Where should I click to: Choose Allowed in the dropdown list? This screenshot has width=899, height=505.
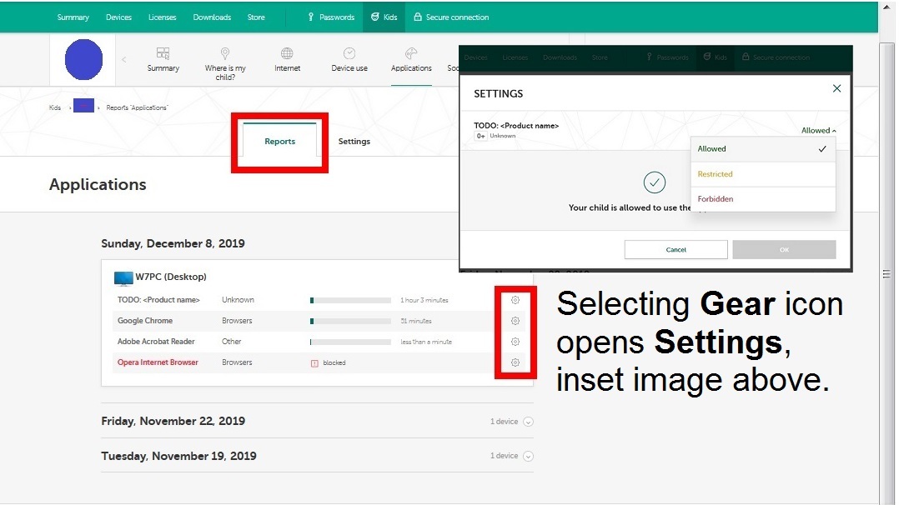click(x=763, y=149)
